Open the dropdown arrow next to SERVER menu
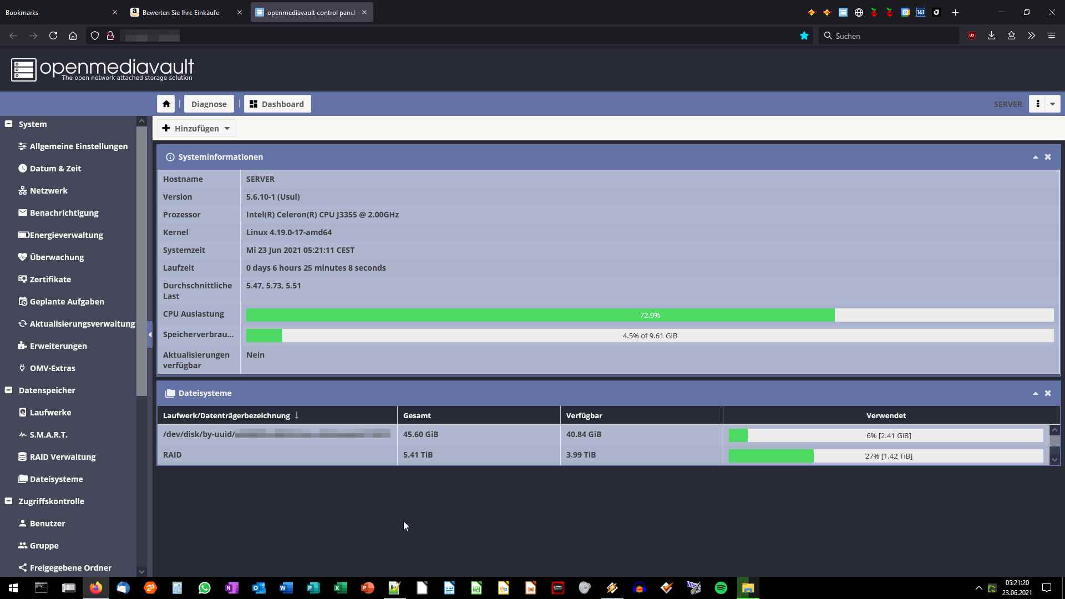The width and height of the screenshot is (1065, 599). 1052,104
